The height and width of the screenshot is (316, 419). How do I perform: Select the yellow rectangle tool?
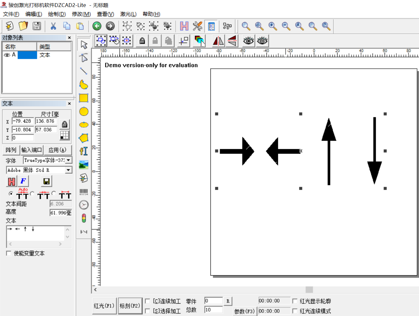point(84,98)
